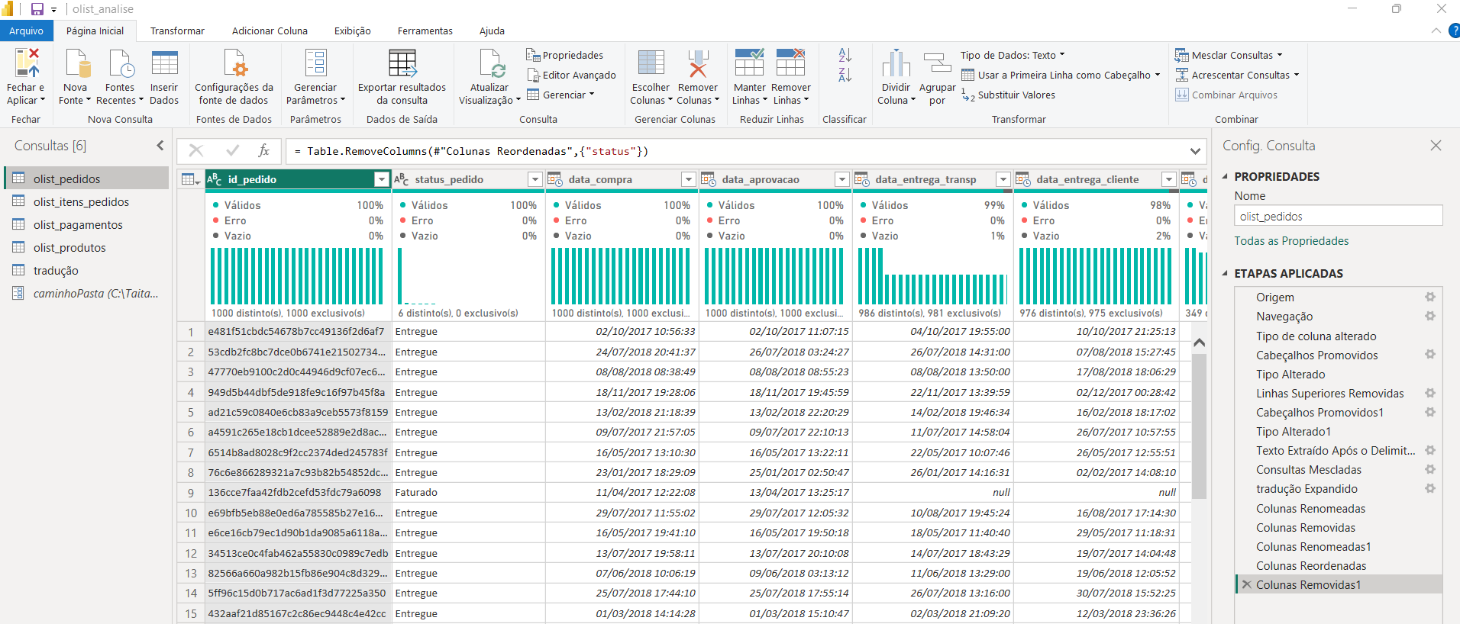This screenshot has width=1460, height=624.
Task: Click the Inserir Dados icon
Action: pyautogui.click(x=164, y=64)
